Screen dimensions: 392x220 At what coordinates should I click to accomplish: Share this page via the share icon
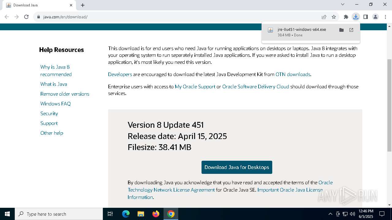tap(324, 17)
